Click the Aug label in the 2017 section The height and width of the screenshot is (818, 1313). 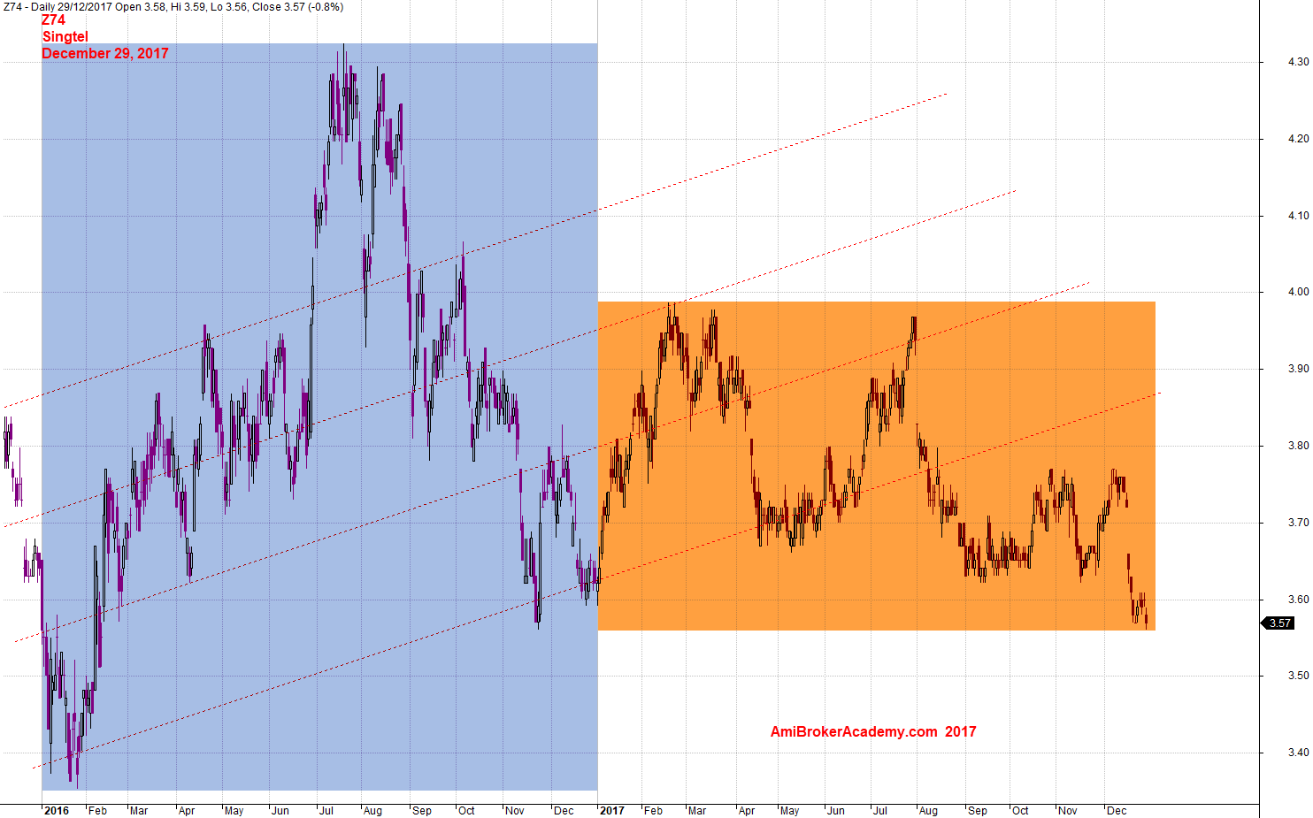coord(928,811)
